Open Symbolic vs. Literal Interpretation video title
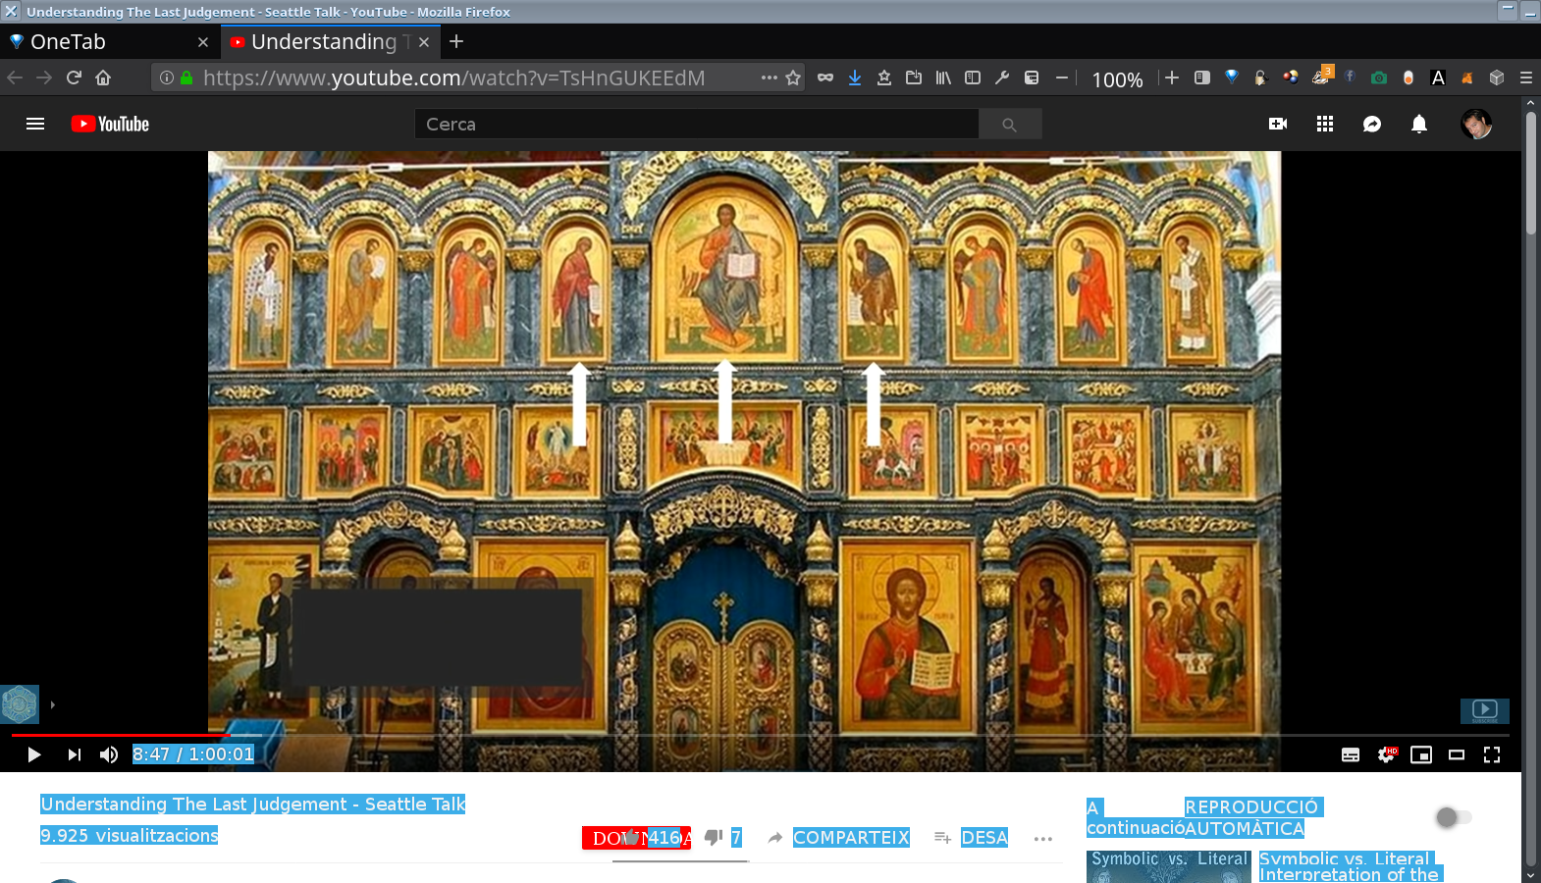1541x883 pixels. [1350, 866]
